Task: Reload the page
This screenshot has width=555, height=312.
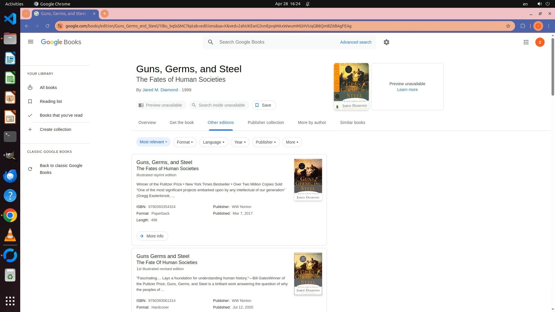Action: click(47, 26)
